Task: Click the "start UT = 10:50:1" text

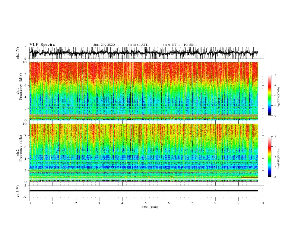Action: coord(180,45)
